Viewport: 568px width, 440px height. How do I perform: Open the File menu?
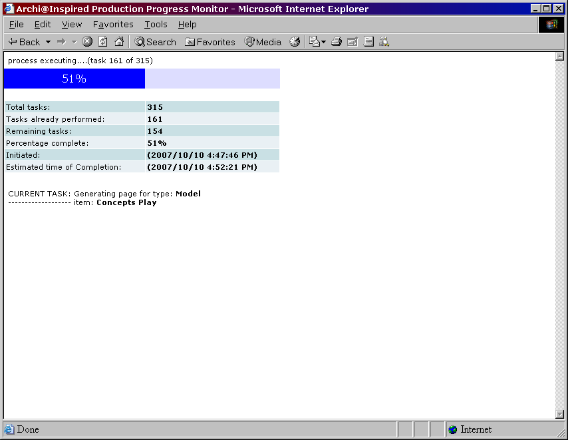tap(16, 25)
